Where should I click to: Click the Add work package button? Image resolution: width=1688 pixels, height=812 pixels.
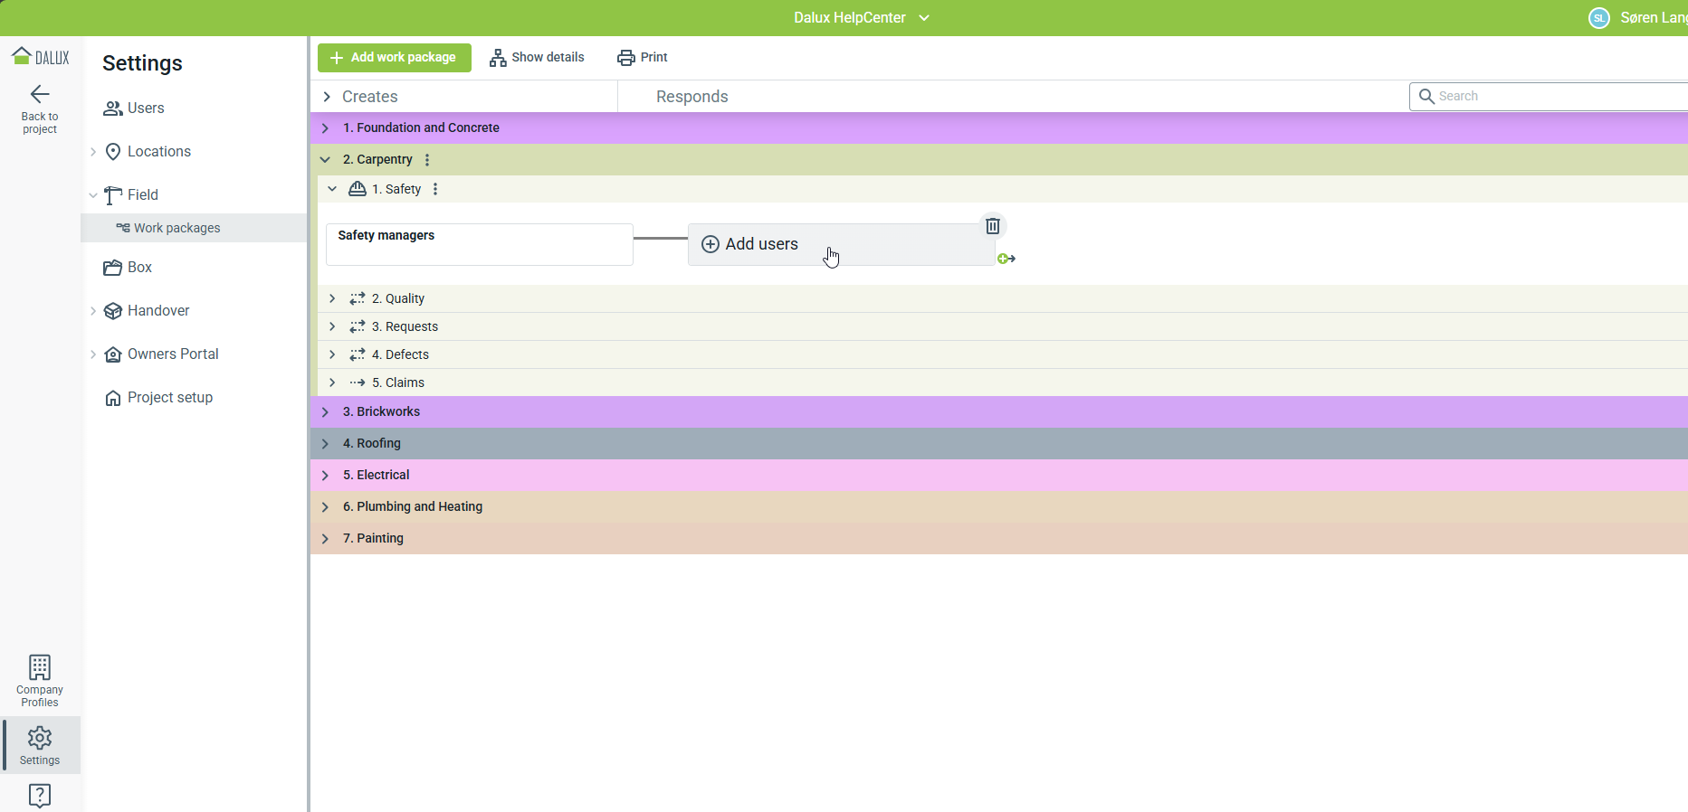(394, 58)
